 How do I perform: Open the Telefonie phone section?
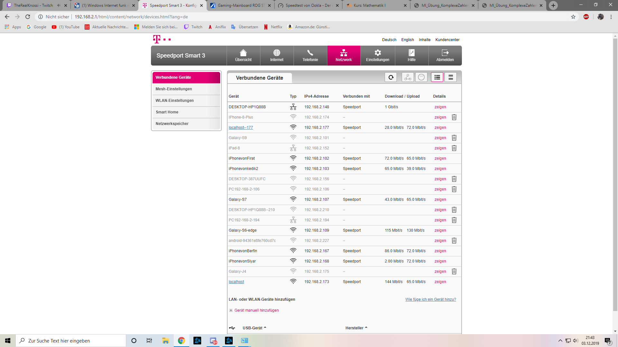tap(310, 56)
